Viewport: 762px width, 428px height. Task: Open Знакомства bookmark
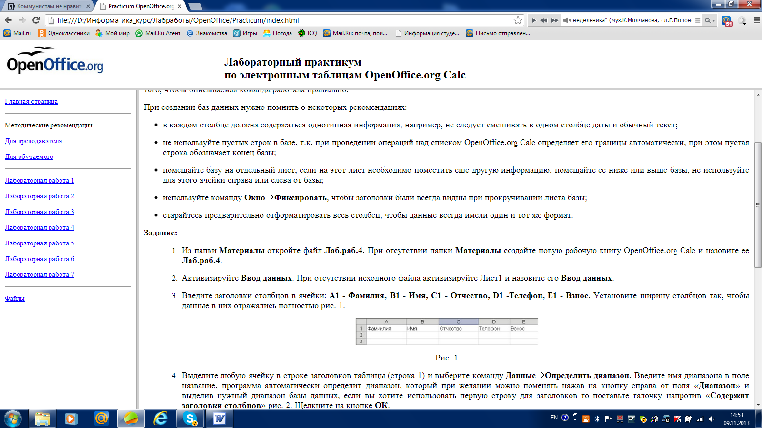207,33
